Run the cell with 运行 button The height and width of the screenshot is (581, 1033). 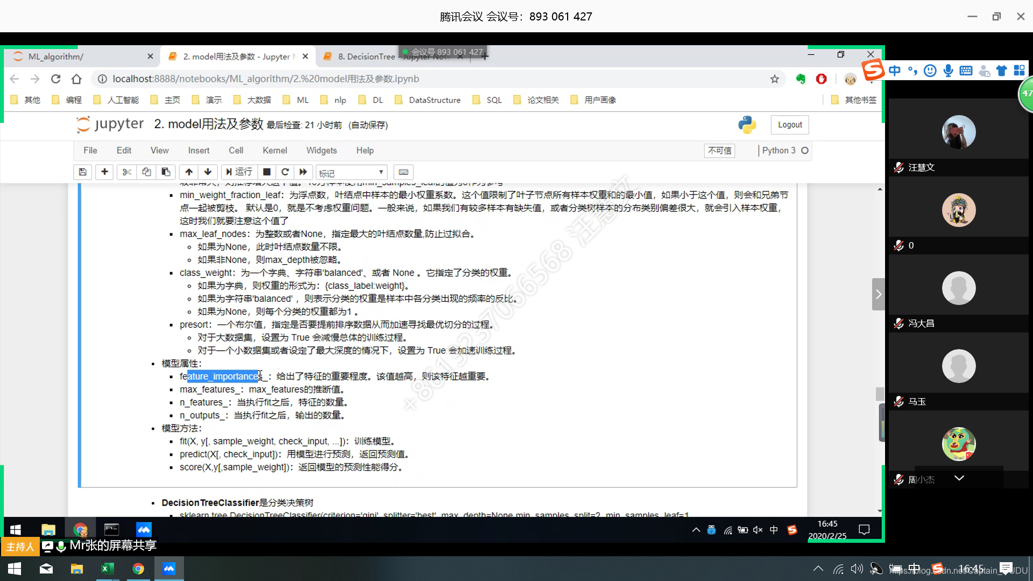pos(239,172)
